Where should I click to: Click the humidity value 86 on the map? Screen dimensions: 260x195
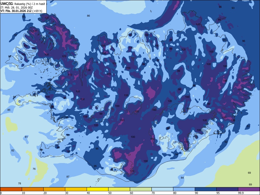(x=88, y=16)
